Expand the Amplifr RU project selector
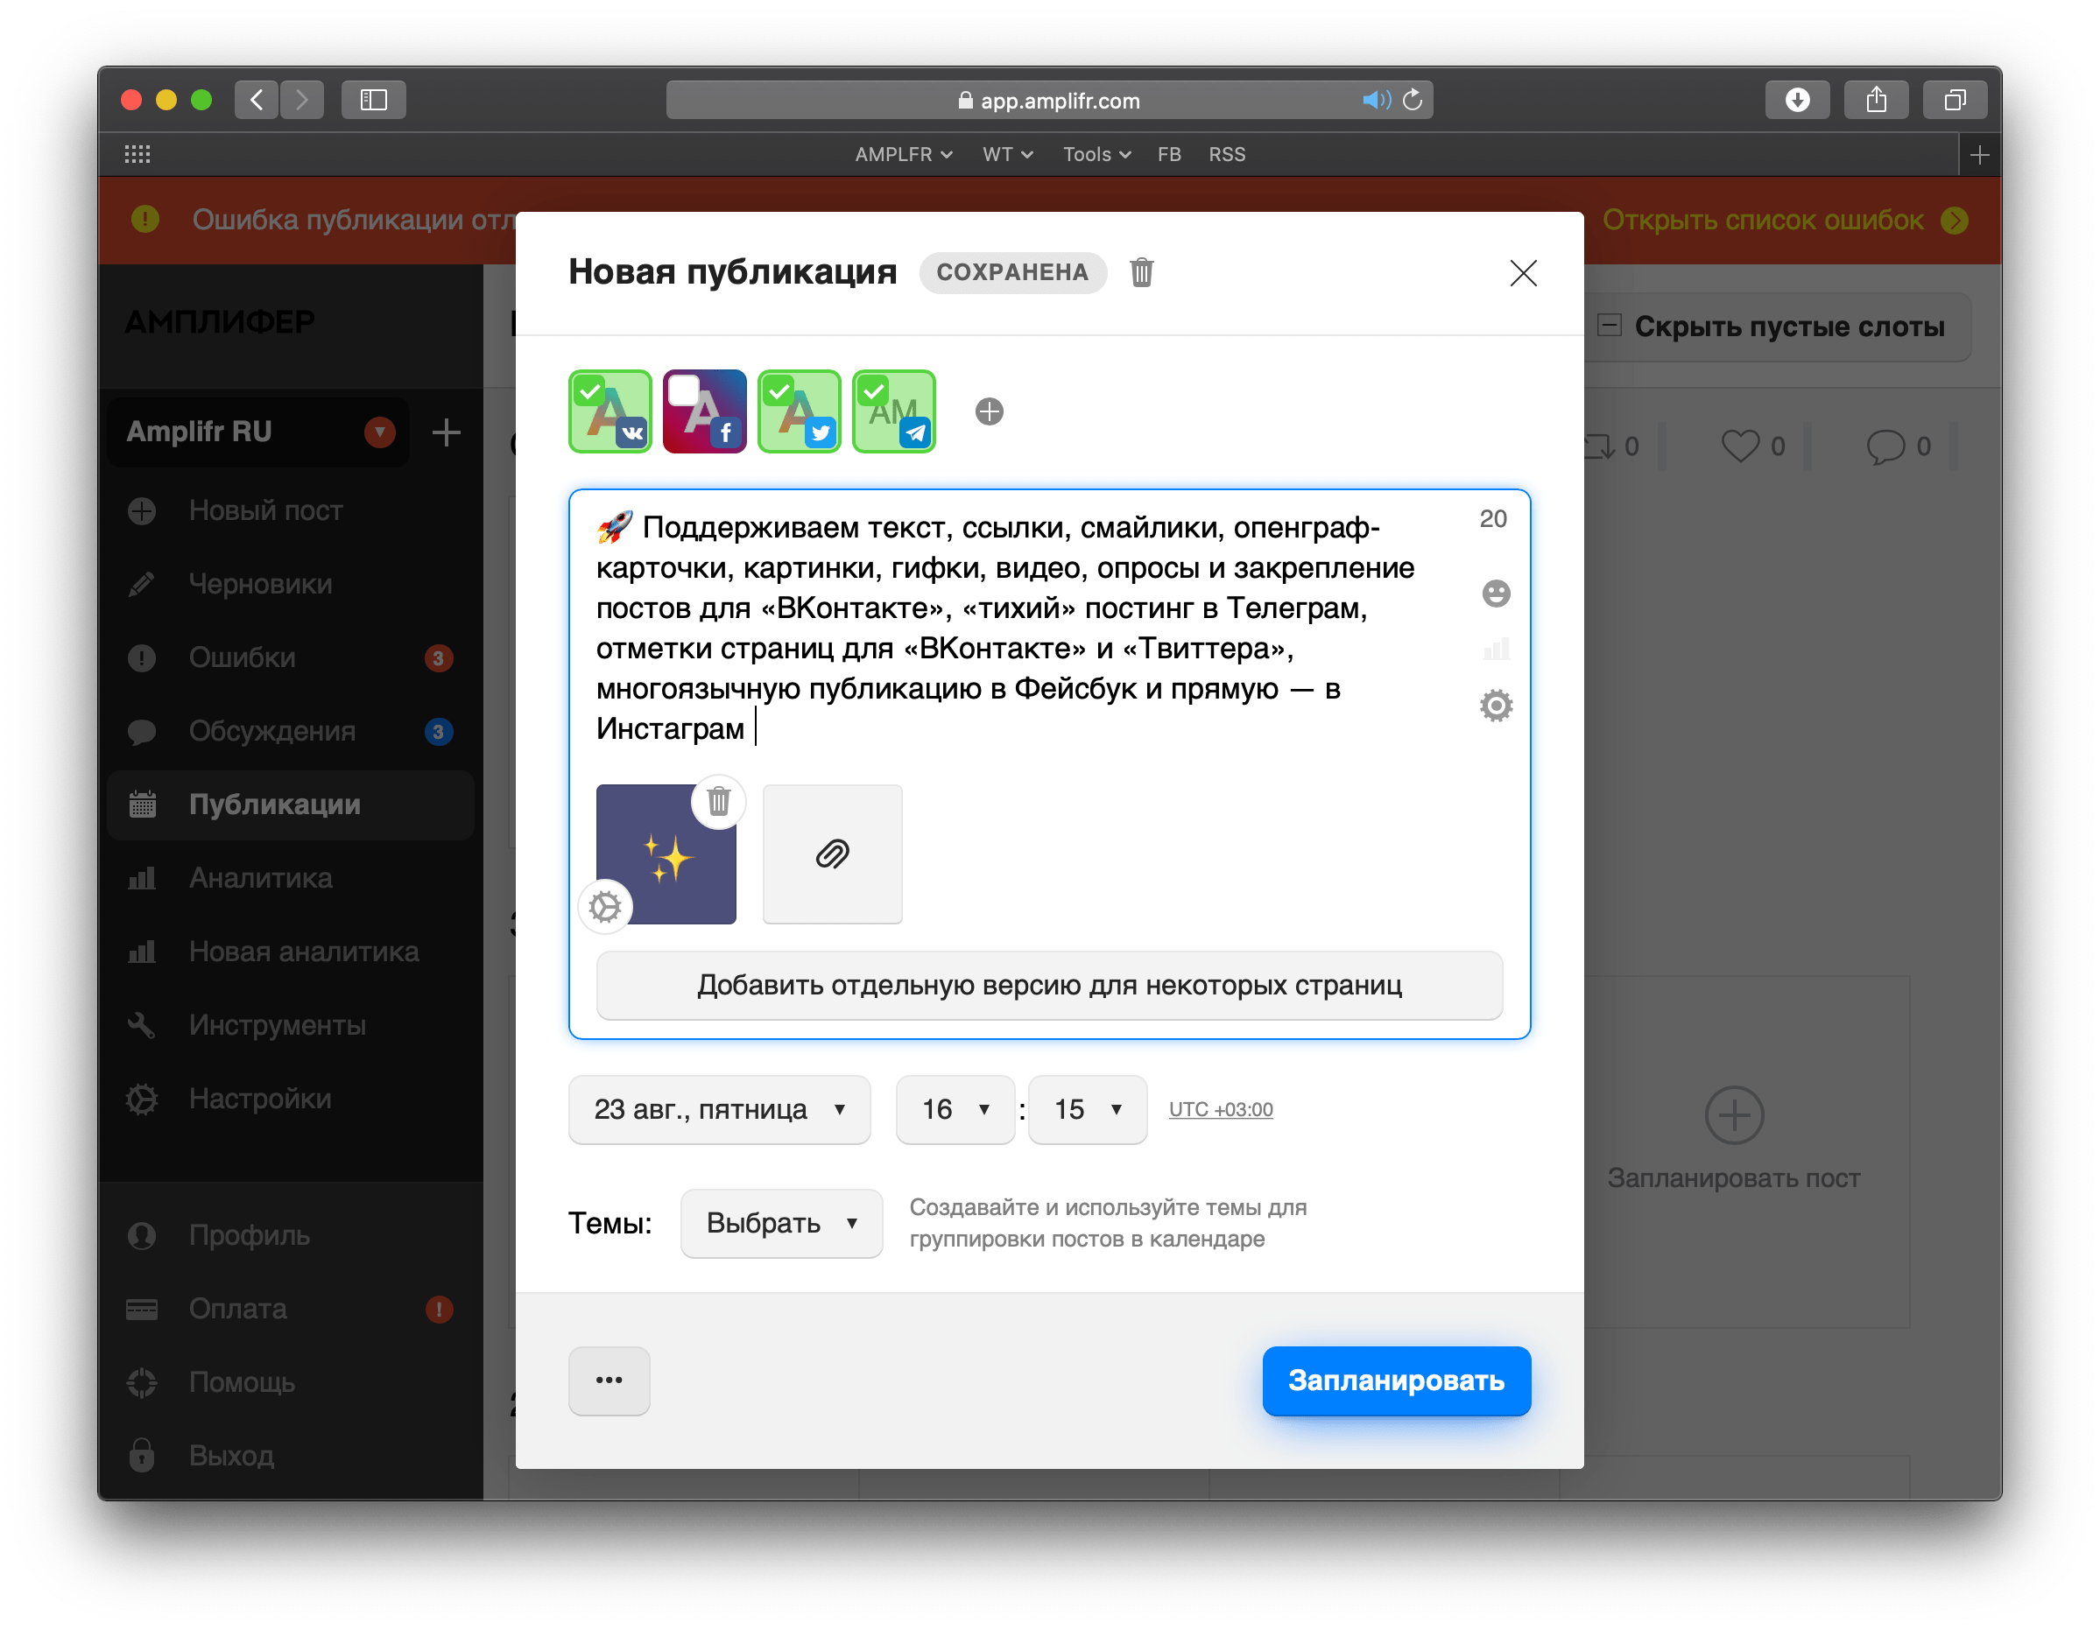 pyautogui.click(x=259, y=432)
